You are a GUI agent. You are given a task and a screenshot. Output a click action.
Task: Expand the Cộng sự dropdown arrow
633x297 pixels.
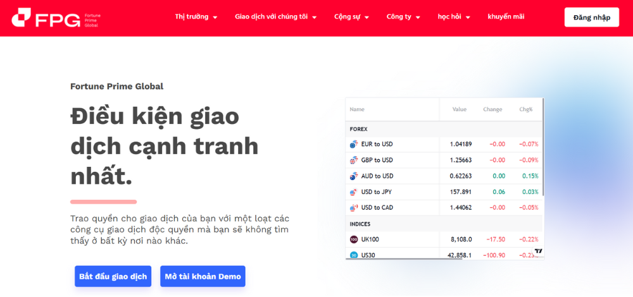click(367, 17)
